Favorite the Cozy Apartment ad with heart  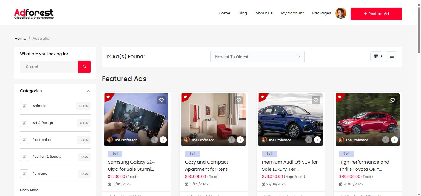tap(238, 100)
